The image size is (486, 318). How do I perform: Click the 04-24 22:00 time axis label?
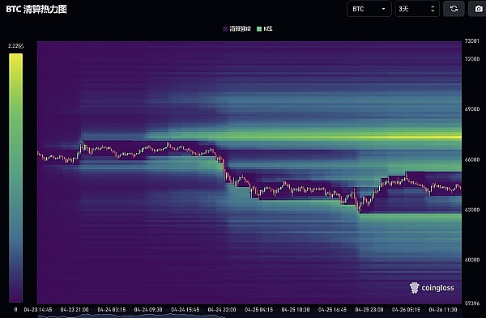222,309
